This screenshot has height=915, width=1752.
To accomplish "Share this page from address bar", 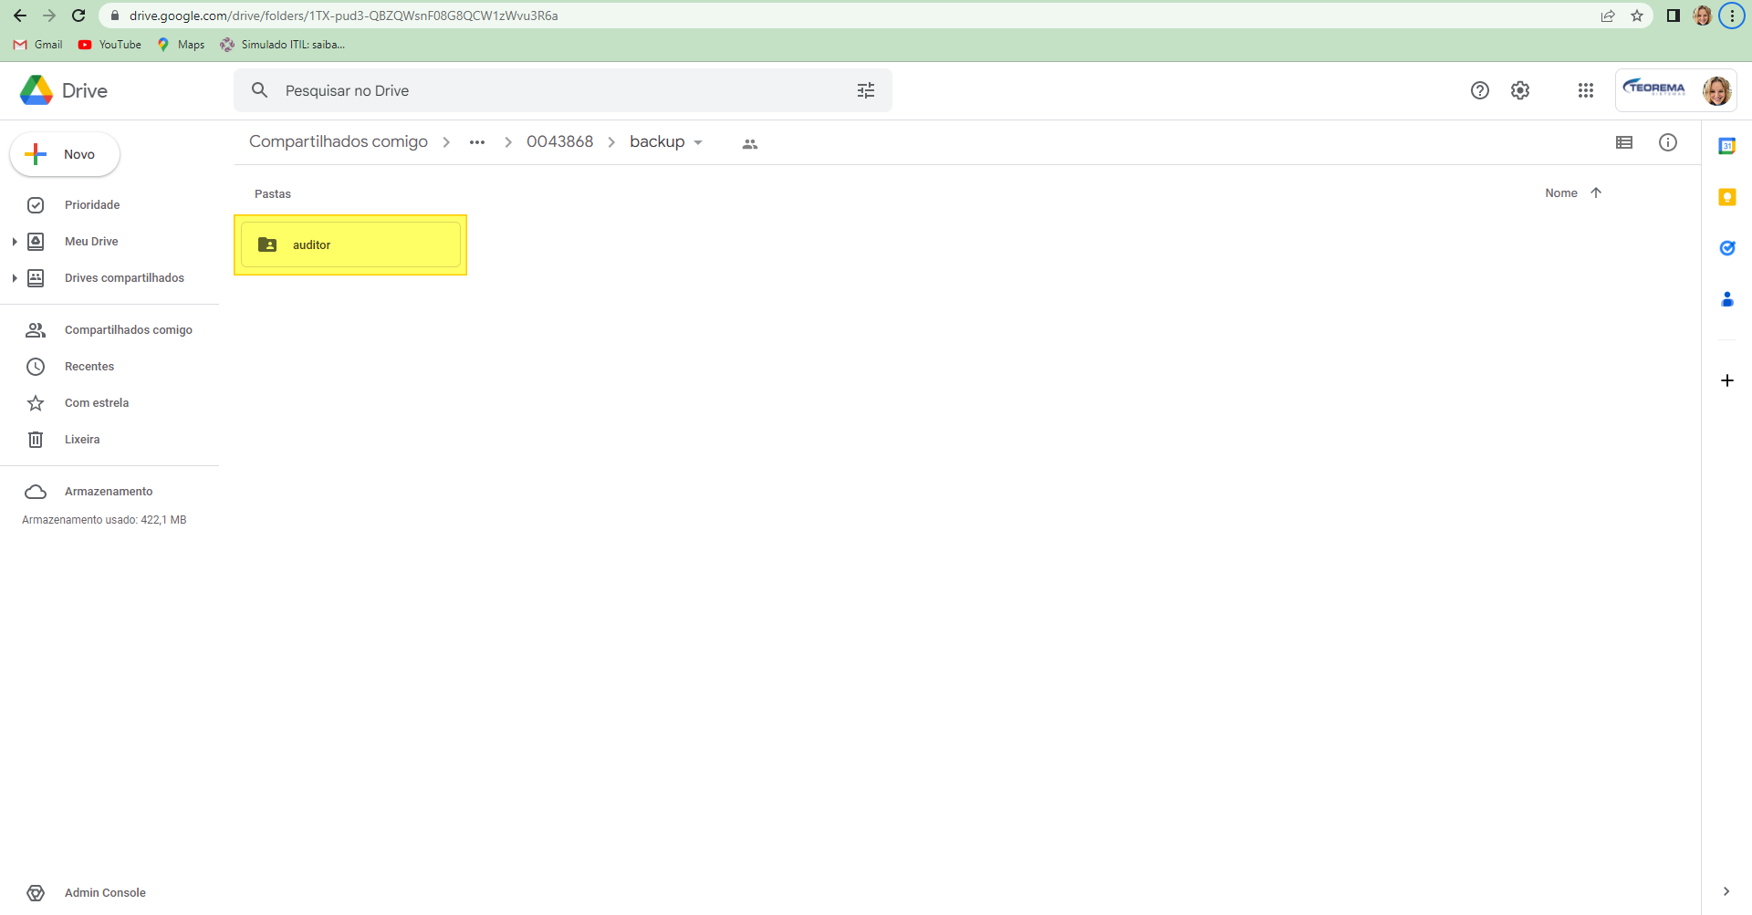I will [1608, 16].
